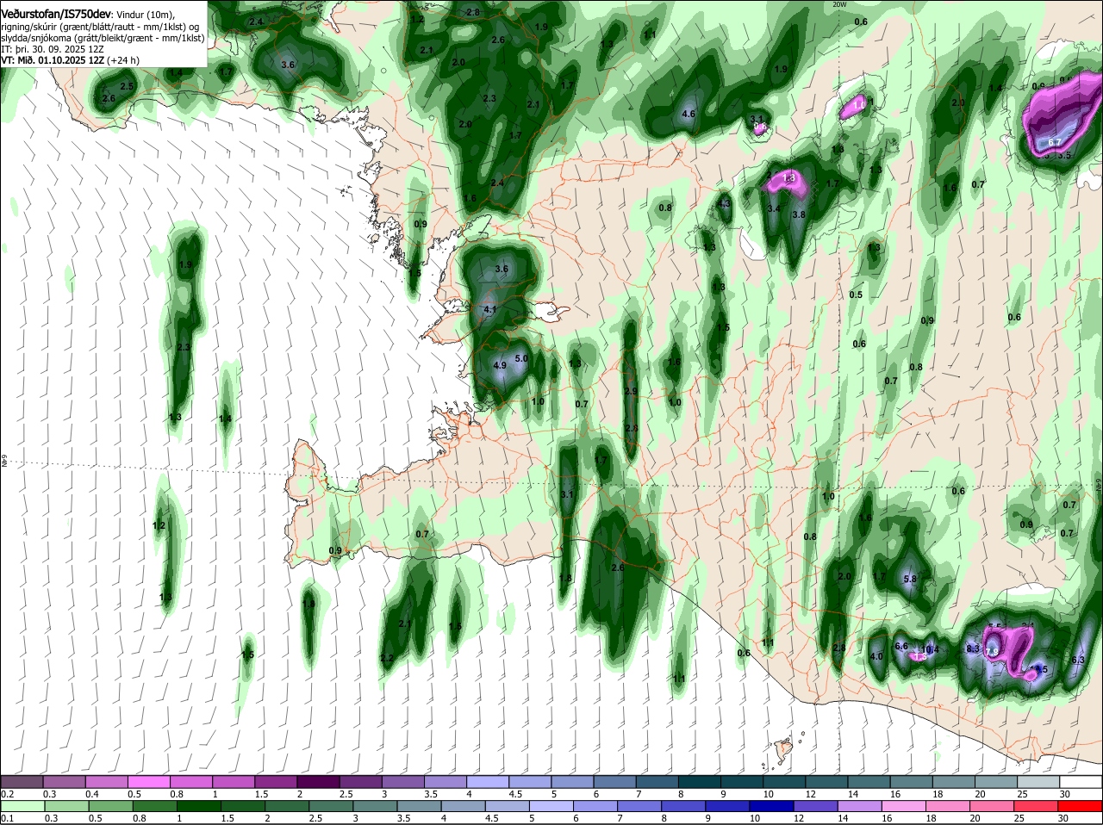Viewport: 1103px width, 825px height.
Task: Click the 20W longitude label
Action: click(841, 4)
